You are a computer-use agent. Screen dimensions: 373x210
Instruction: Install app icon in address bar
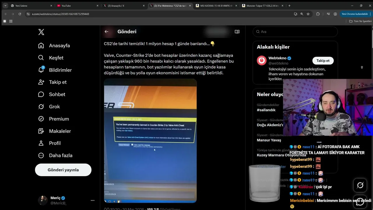pyautogui.click(x=295, y=14)
